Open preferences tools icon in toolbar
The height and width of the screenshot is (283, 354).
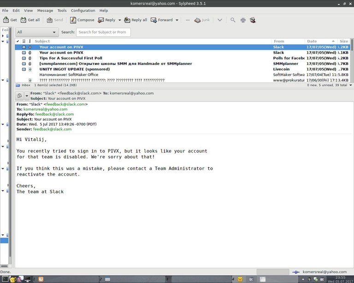[253, 20]
